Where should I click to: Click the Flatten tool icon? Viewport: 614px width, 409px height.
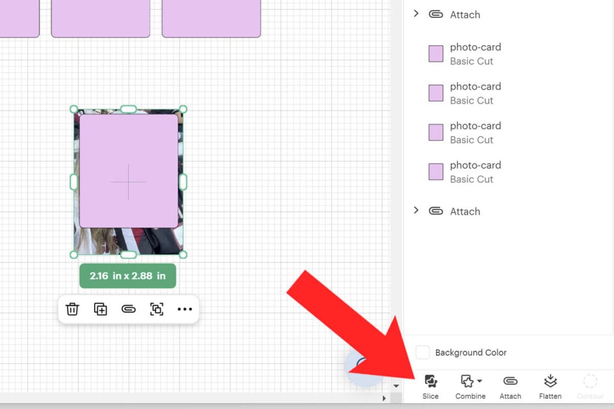tap(550, 381)
